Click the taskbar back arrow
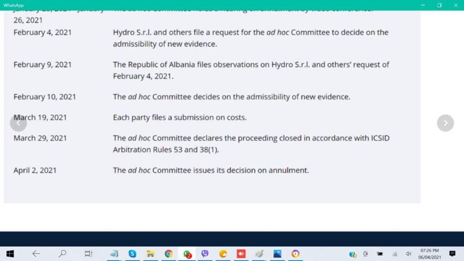Viewport: 464px width, 261px height. (36, 254)
